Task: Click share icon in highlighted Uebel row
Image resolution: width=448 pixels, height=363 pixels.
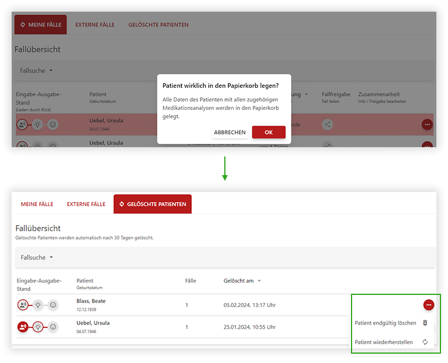Action: (x=328, y=124)
